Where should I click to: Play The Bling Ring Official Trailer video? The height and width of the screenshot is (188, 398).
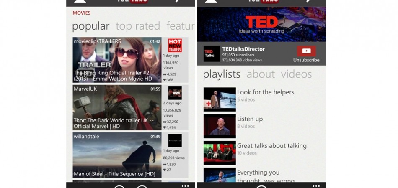coord(117,60)
